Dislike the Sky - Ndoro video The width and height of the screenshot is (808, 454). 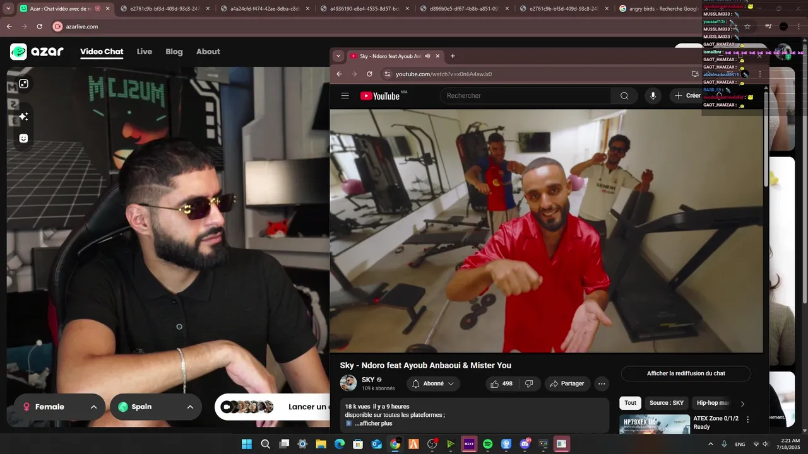click(x=529, y=383)
